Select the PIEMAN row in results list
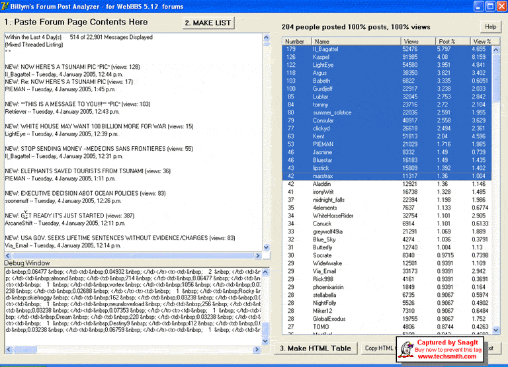The height and width of the screenshot is (367, 508). pyautogui.click(x=387, y=144)
